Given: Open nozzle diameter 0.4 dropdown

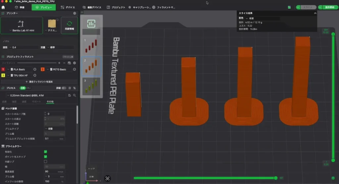Looking at the screenshot, I should coord(24,48).
